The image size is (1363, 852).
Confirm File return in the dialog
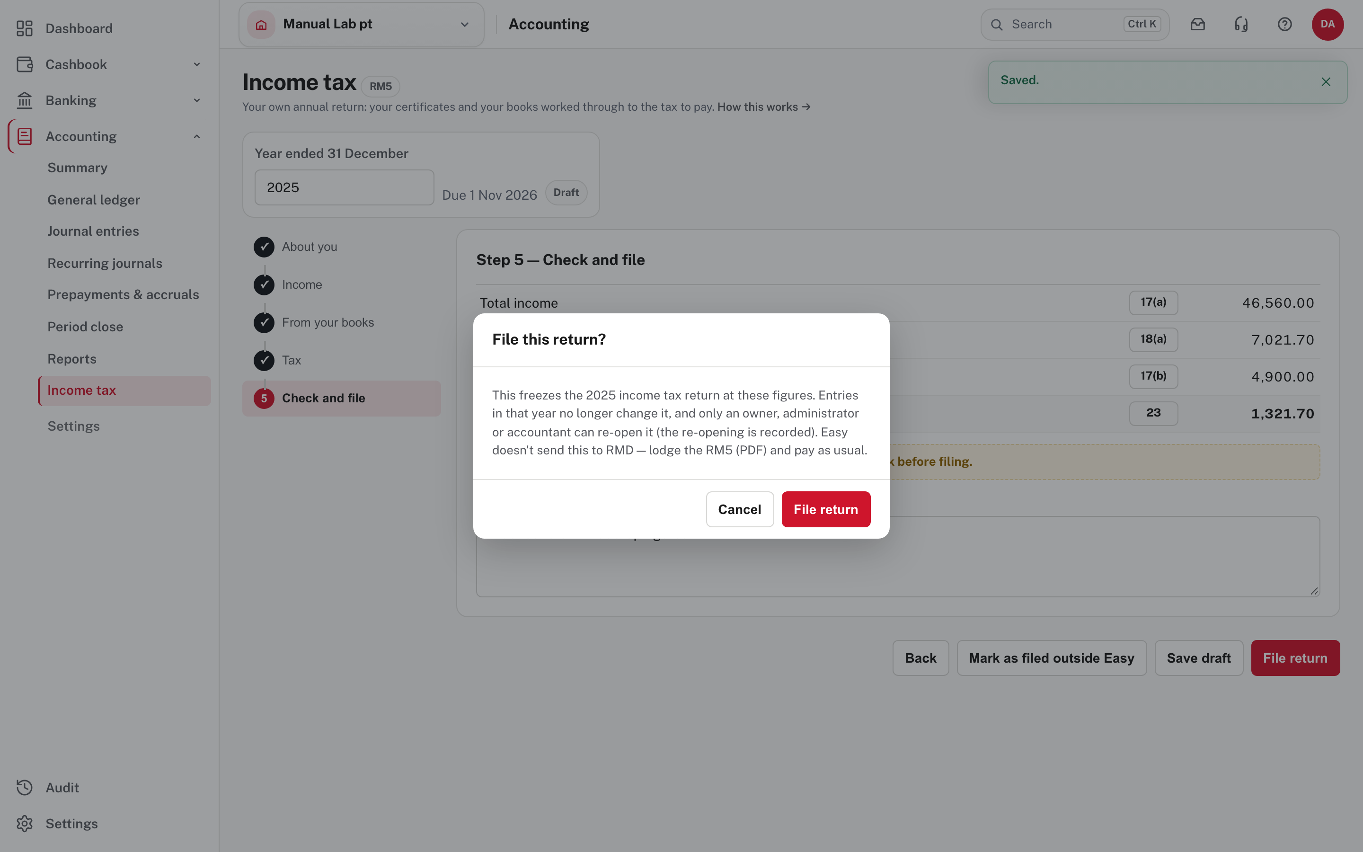[x=826, y=509]
